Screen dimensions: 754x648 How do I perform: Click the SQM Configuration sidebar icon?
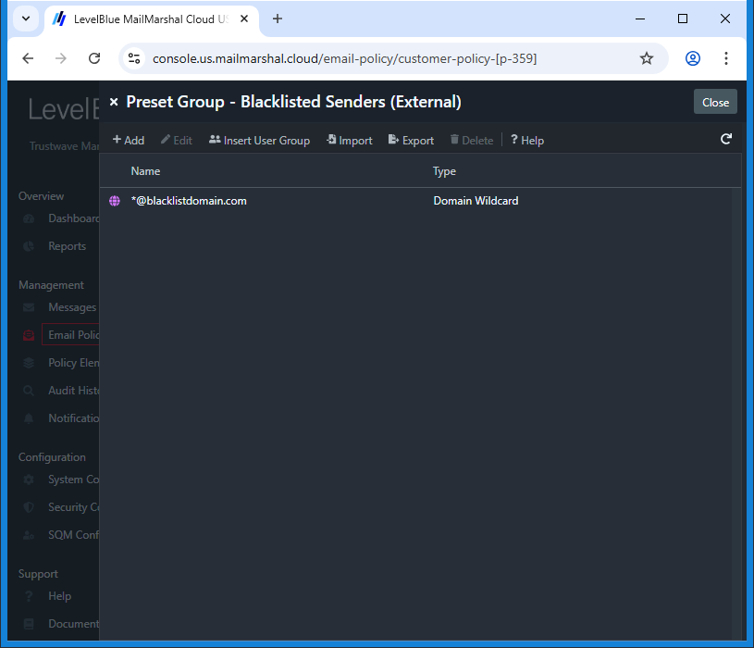coord(29,535)
